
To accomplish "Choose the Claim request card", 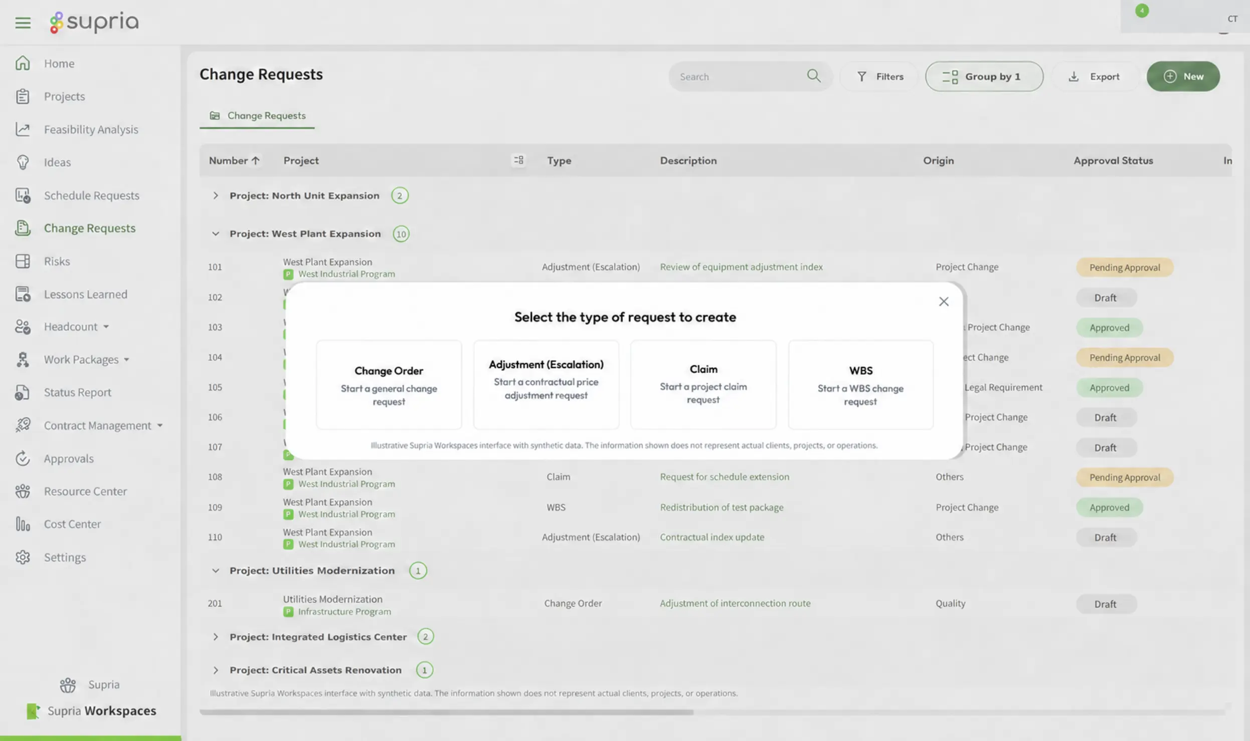I will [x=703, y=385].
